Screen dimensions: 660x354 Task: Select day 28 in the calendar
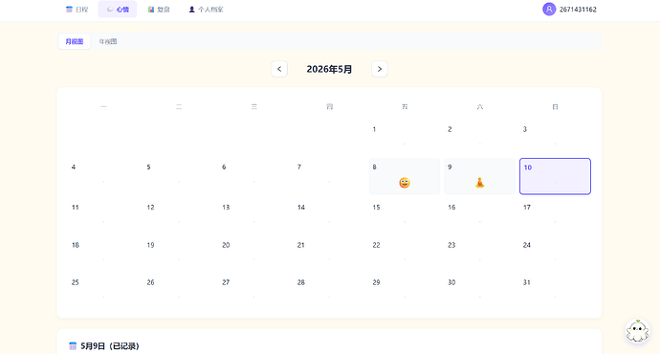tap(329, 291)
